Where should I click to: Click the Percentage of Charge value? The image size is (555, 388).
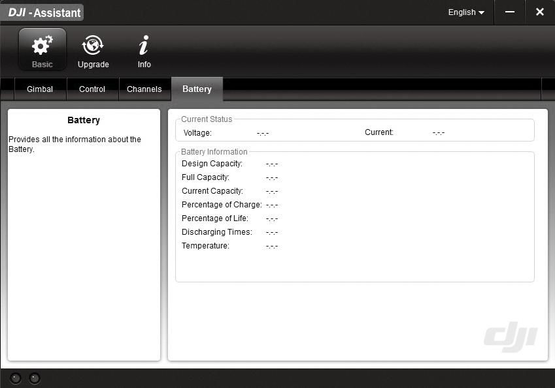(x=272, y=205)
